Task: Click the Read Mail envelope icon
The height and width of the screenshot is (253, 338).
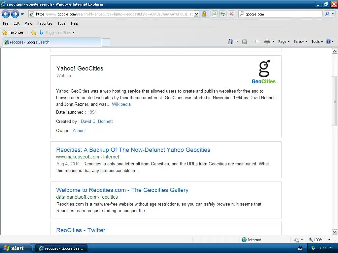Action: click(x=258, y=42)
